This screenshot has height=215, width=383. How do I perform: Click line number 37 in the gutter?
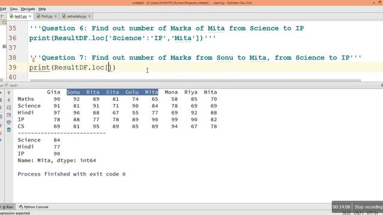[x=13, y=48]
